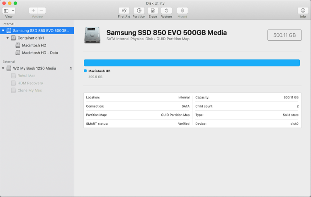Eject WD My Book 1230 Media
Image resolution: width=311 pixels, height=197 pixels.
pos(70,68)
